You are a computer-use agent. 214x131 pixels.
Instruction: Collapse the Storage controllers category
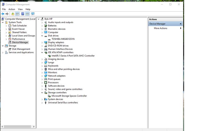coord(42,93)
